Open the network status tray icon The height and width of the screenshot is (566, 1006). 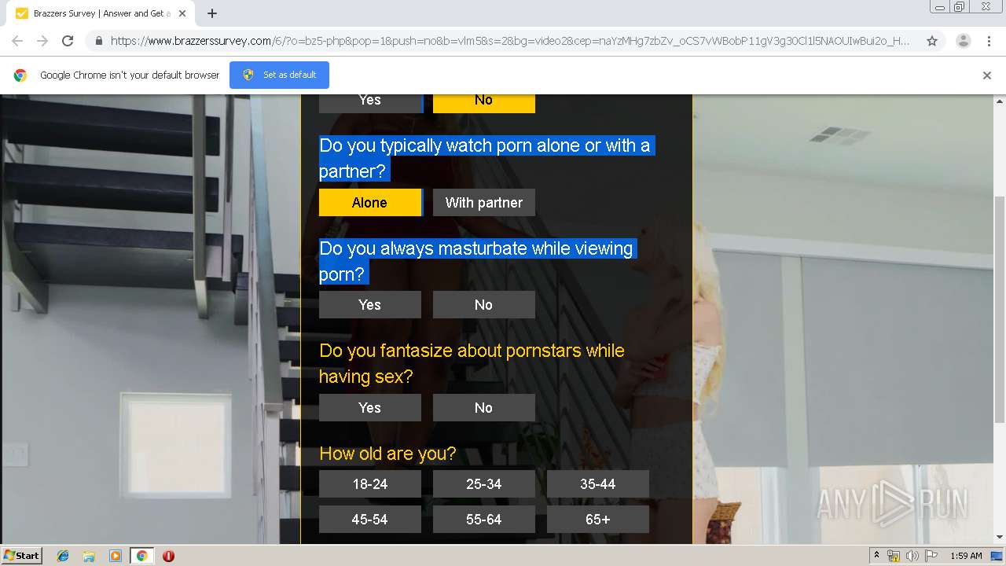point(894,556)
